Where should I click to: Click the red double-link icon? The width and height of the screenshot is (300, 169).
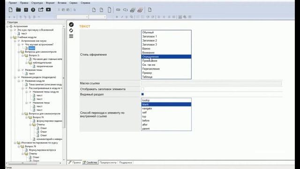click(140, 10)
